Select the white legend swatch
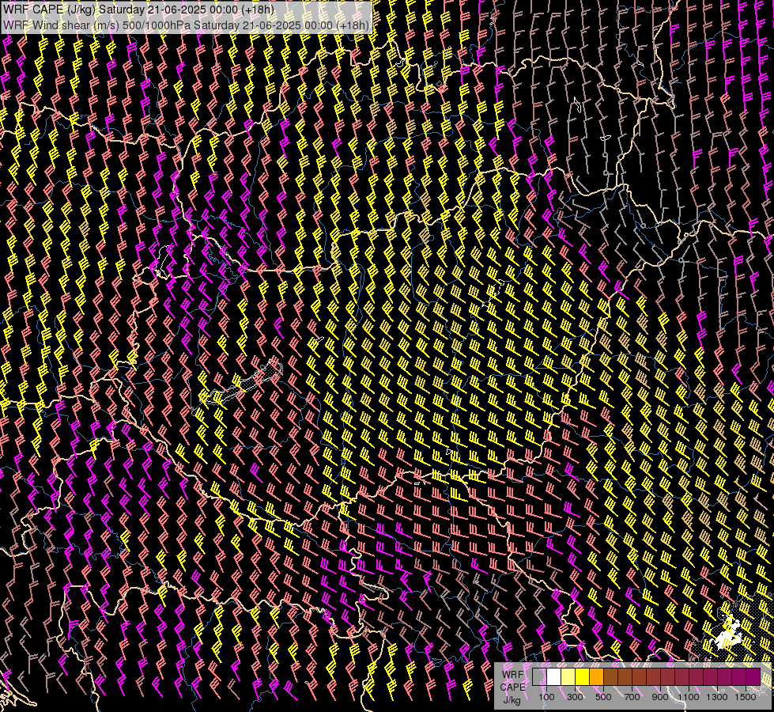 (554, 676)
